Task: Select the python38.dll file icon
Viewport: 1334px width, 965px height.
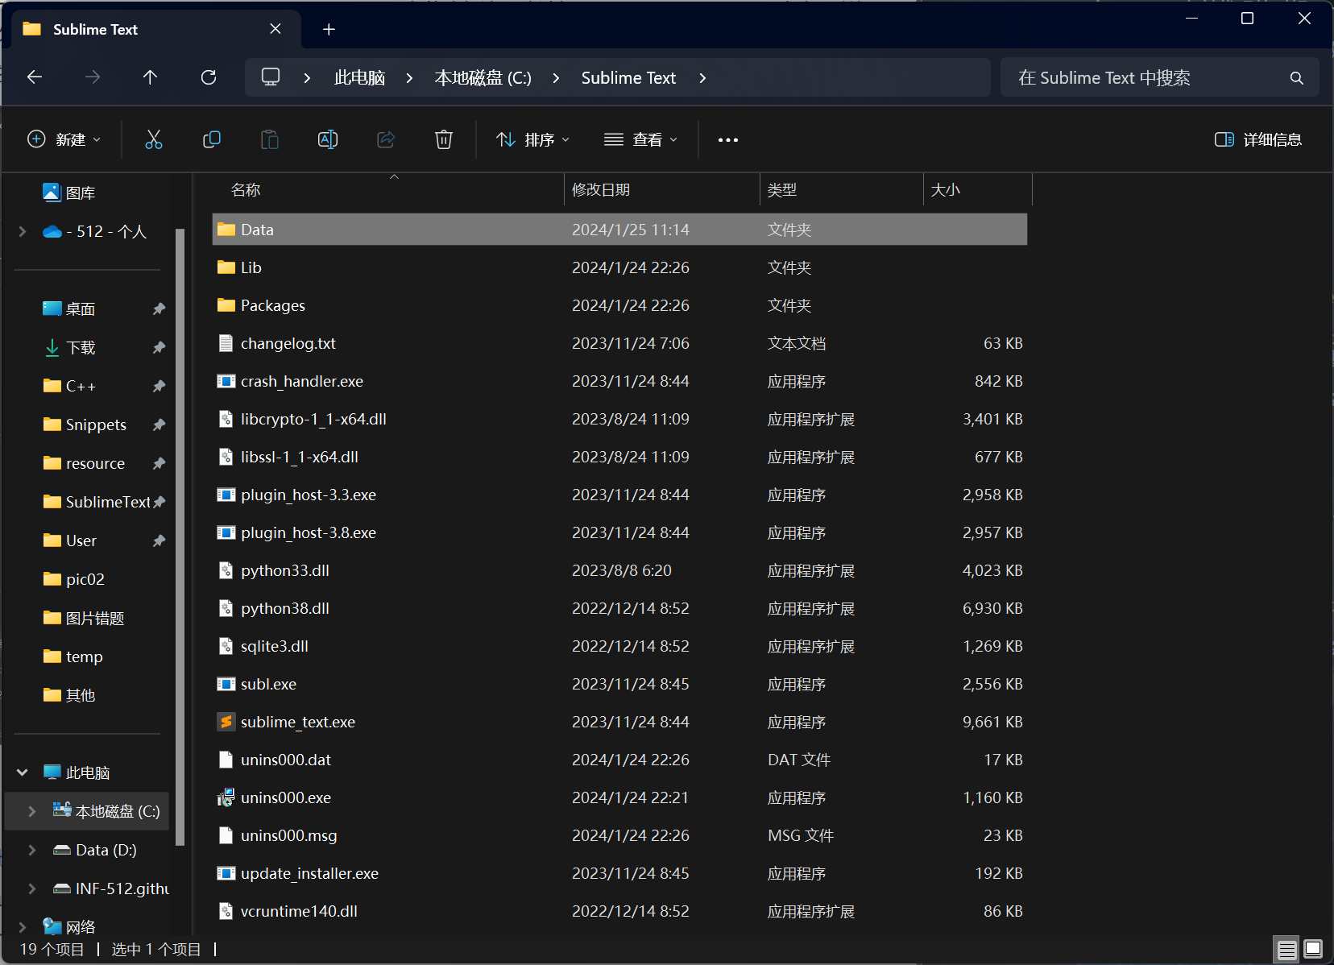Action: click(226, 608)
